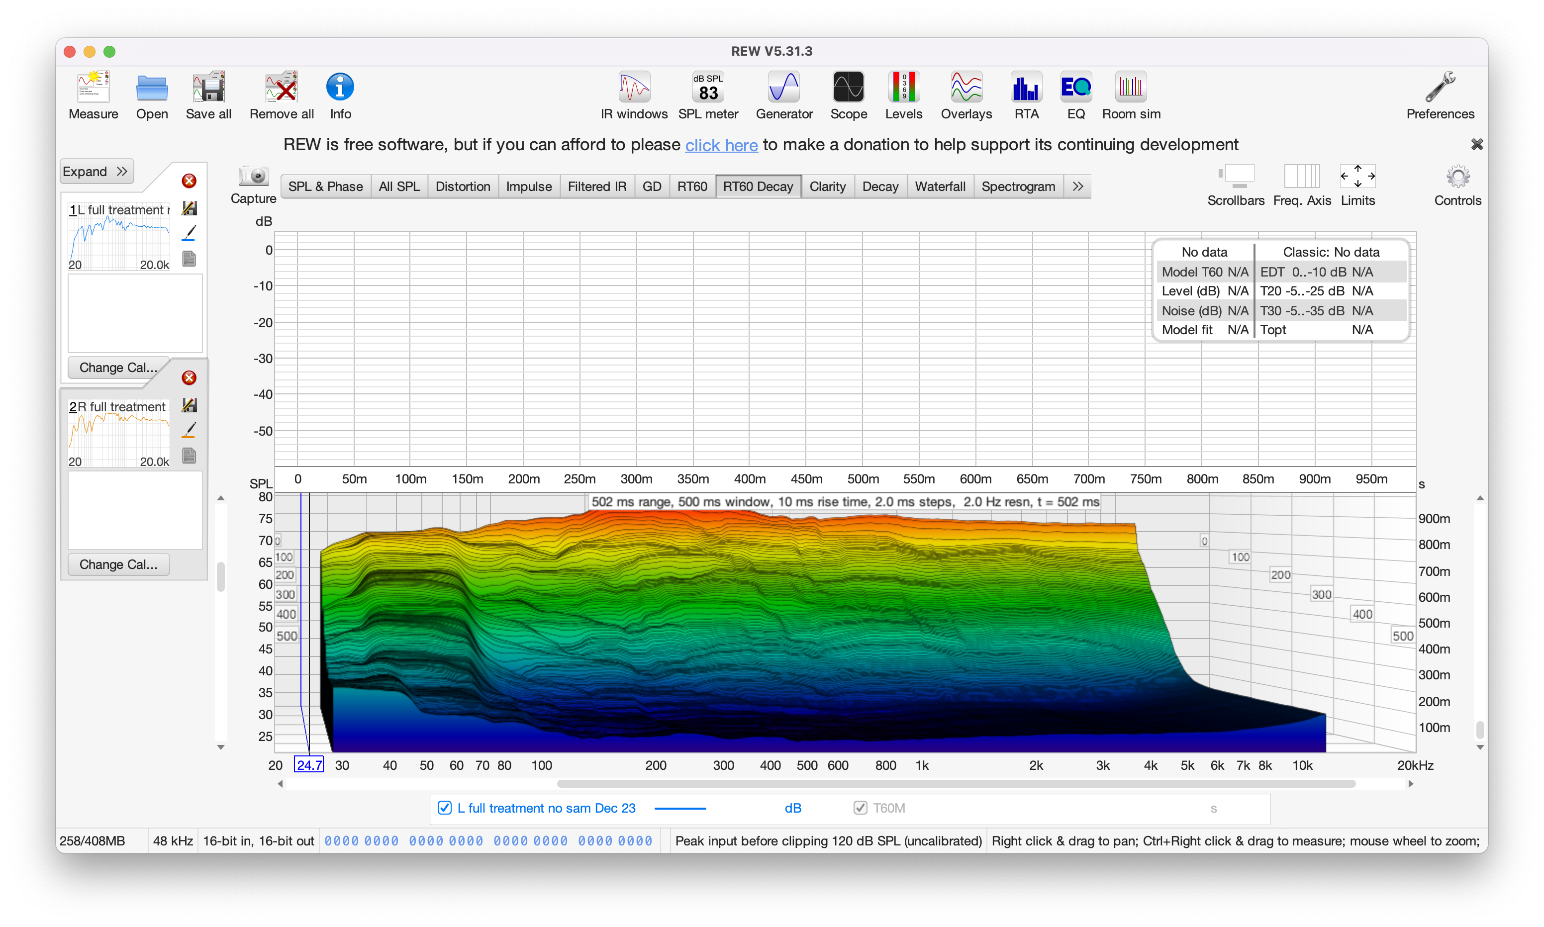Viewport: 1544px width, 927px height.
Task: Switch to the Waterfall tab
Action: [940, 186]
